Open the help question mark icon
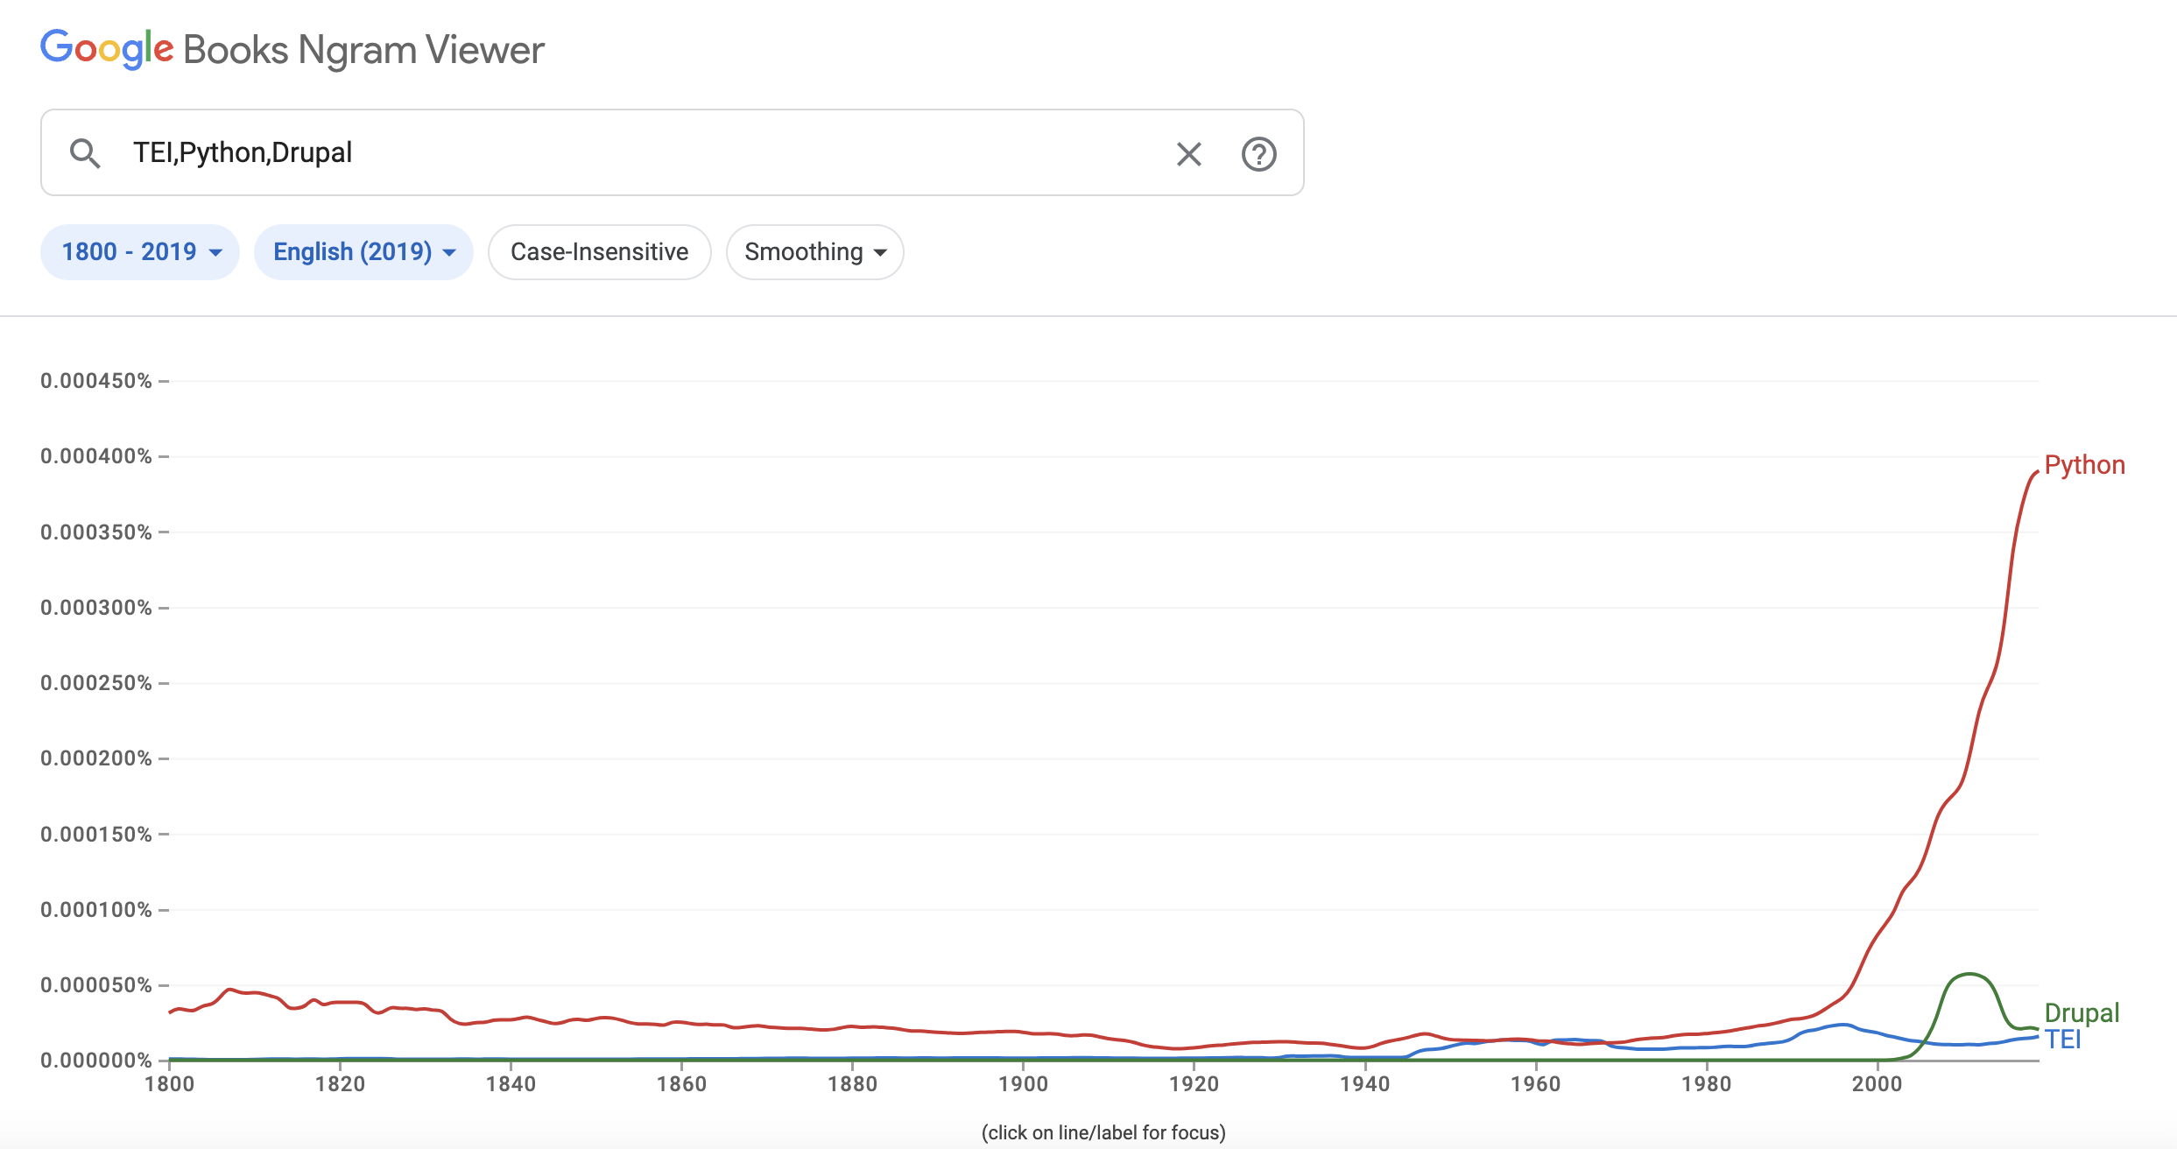Image resolution: width=2177 pixels, height=1149 pixels. click(1258, 154)
